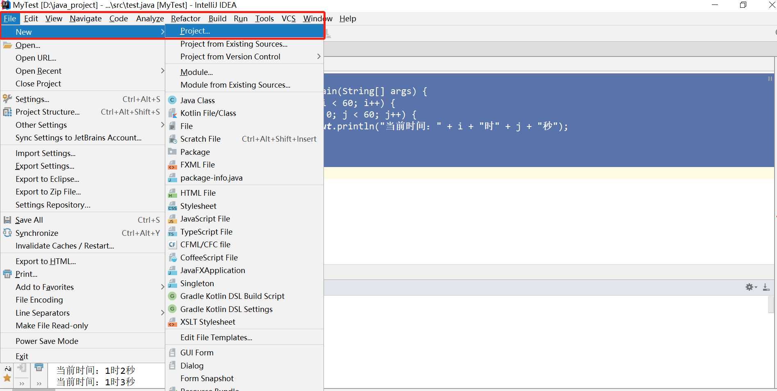Expand the Other Settings submenu arrow
This screenshot has width=777, height=391.
coord(162,124)
